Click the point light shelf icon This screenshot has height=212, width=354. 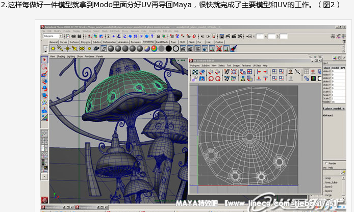point(67,48)
